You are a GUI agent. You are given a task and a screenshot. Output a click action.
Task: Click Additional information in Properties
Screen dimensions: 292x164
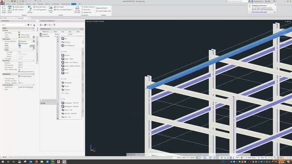[x=26, y=72]
